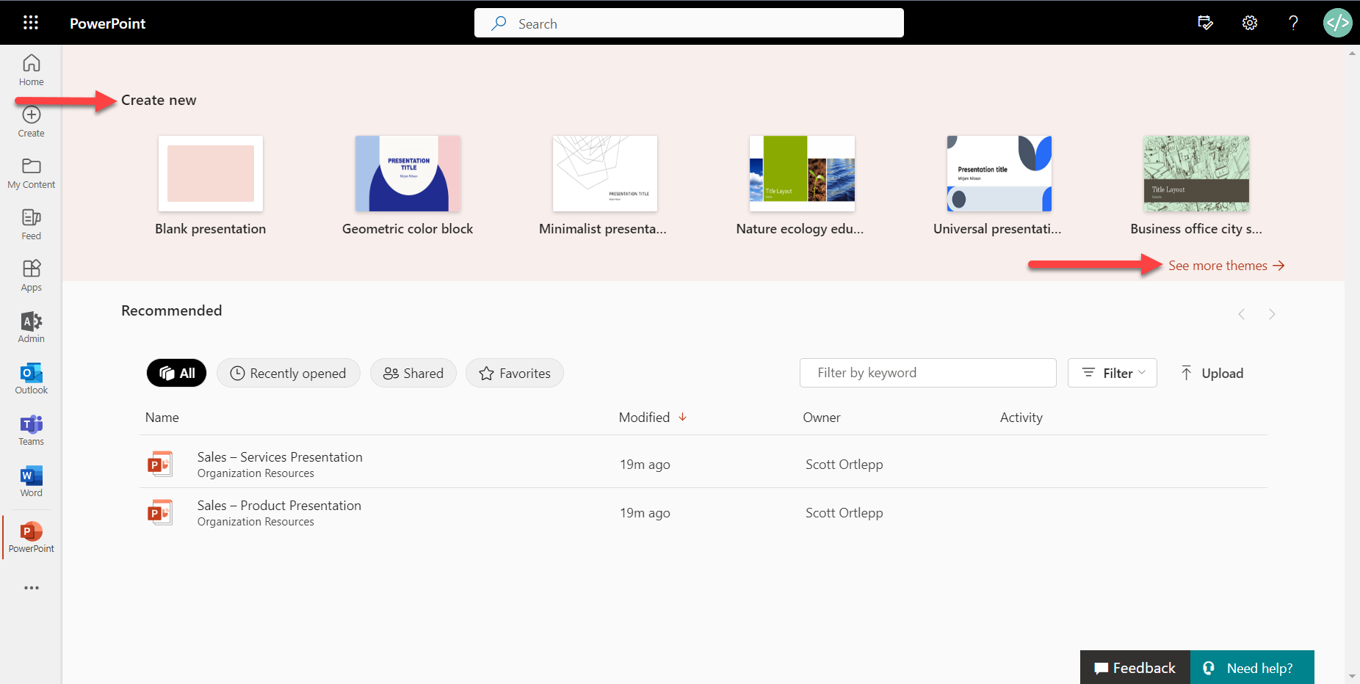The height and width of the screenshot is (684, 1360).
Task: Select the Shared filter toggle
Action: [x=413, y=373]
